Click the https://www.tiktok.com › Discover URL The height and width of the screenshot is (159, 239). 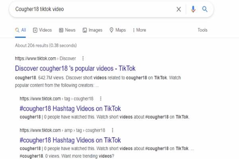pyautogui.click(x=45, y=58)
